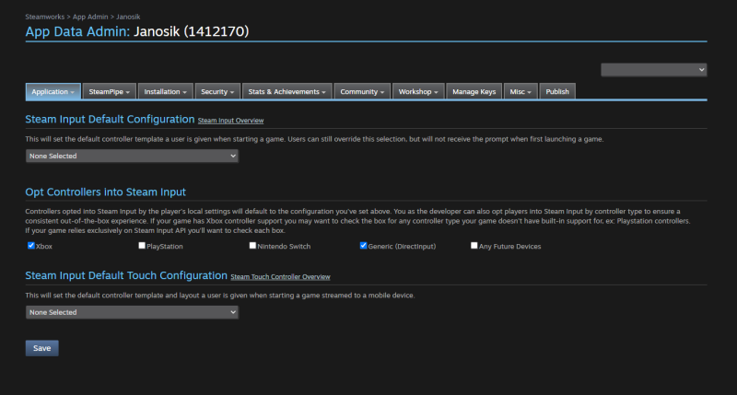Viewport: 737px width, 395px height.
Task: Uncheck the Generic (DirectInput) checkbox
Action: tap(363, 246)
